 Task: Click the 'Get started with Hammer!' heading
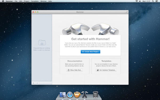click(x=90, y=39)
